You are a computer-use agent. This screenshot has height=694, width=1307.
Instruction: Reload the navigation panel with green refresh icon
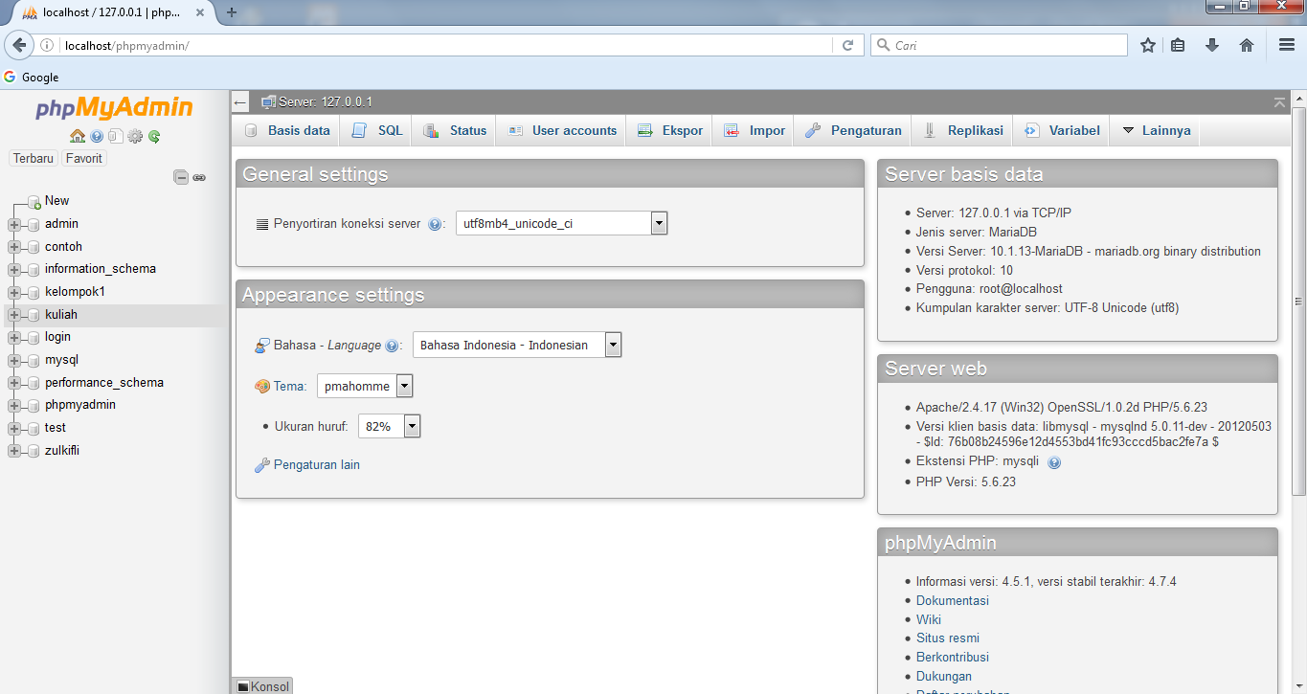154,136
